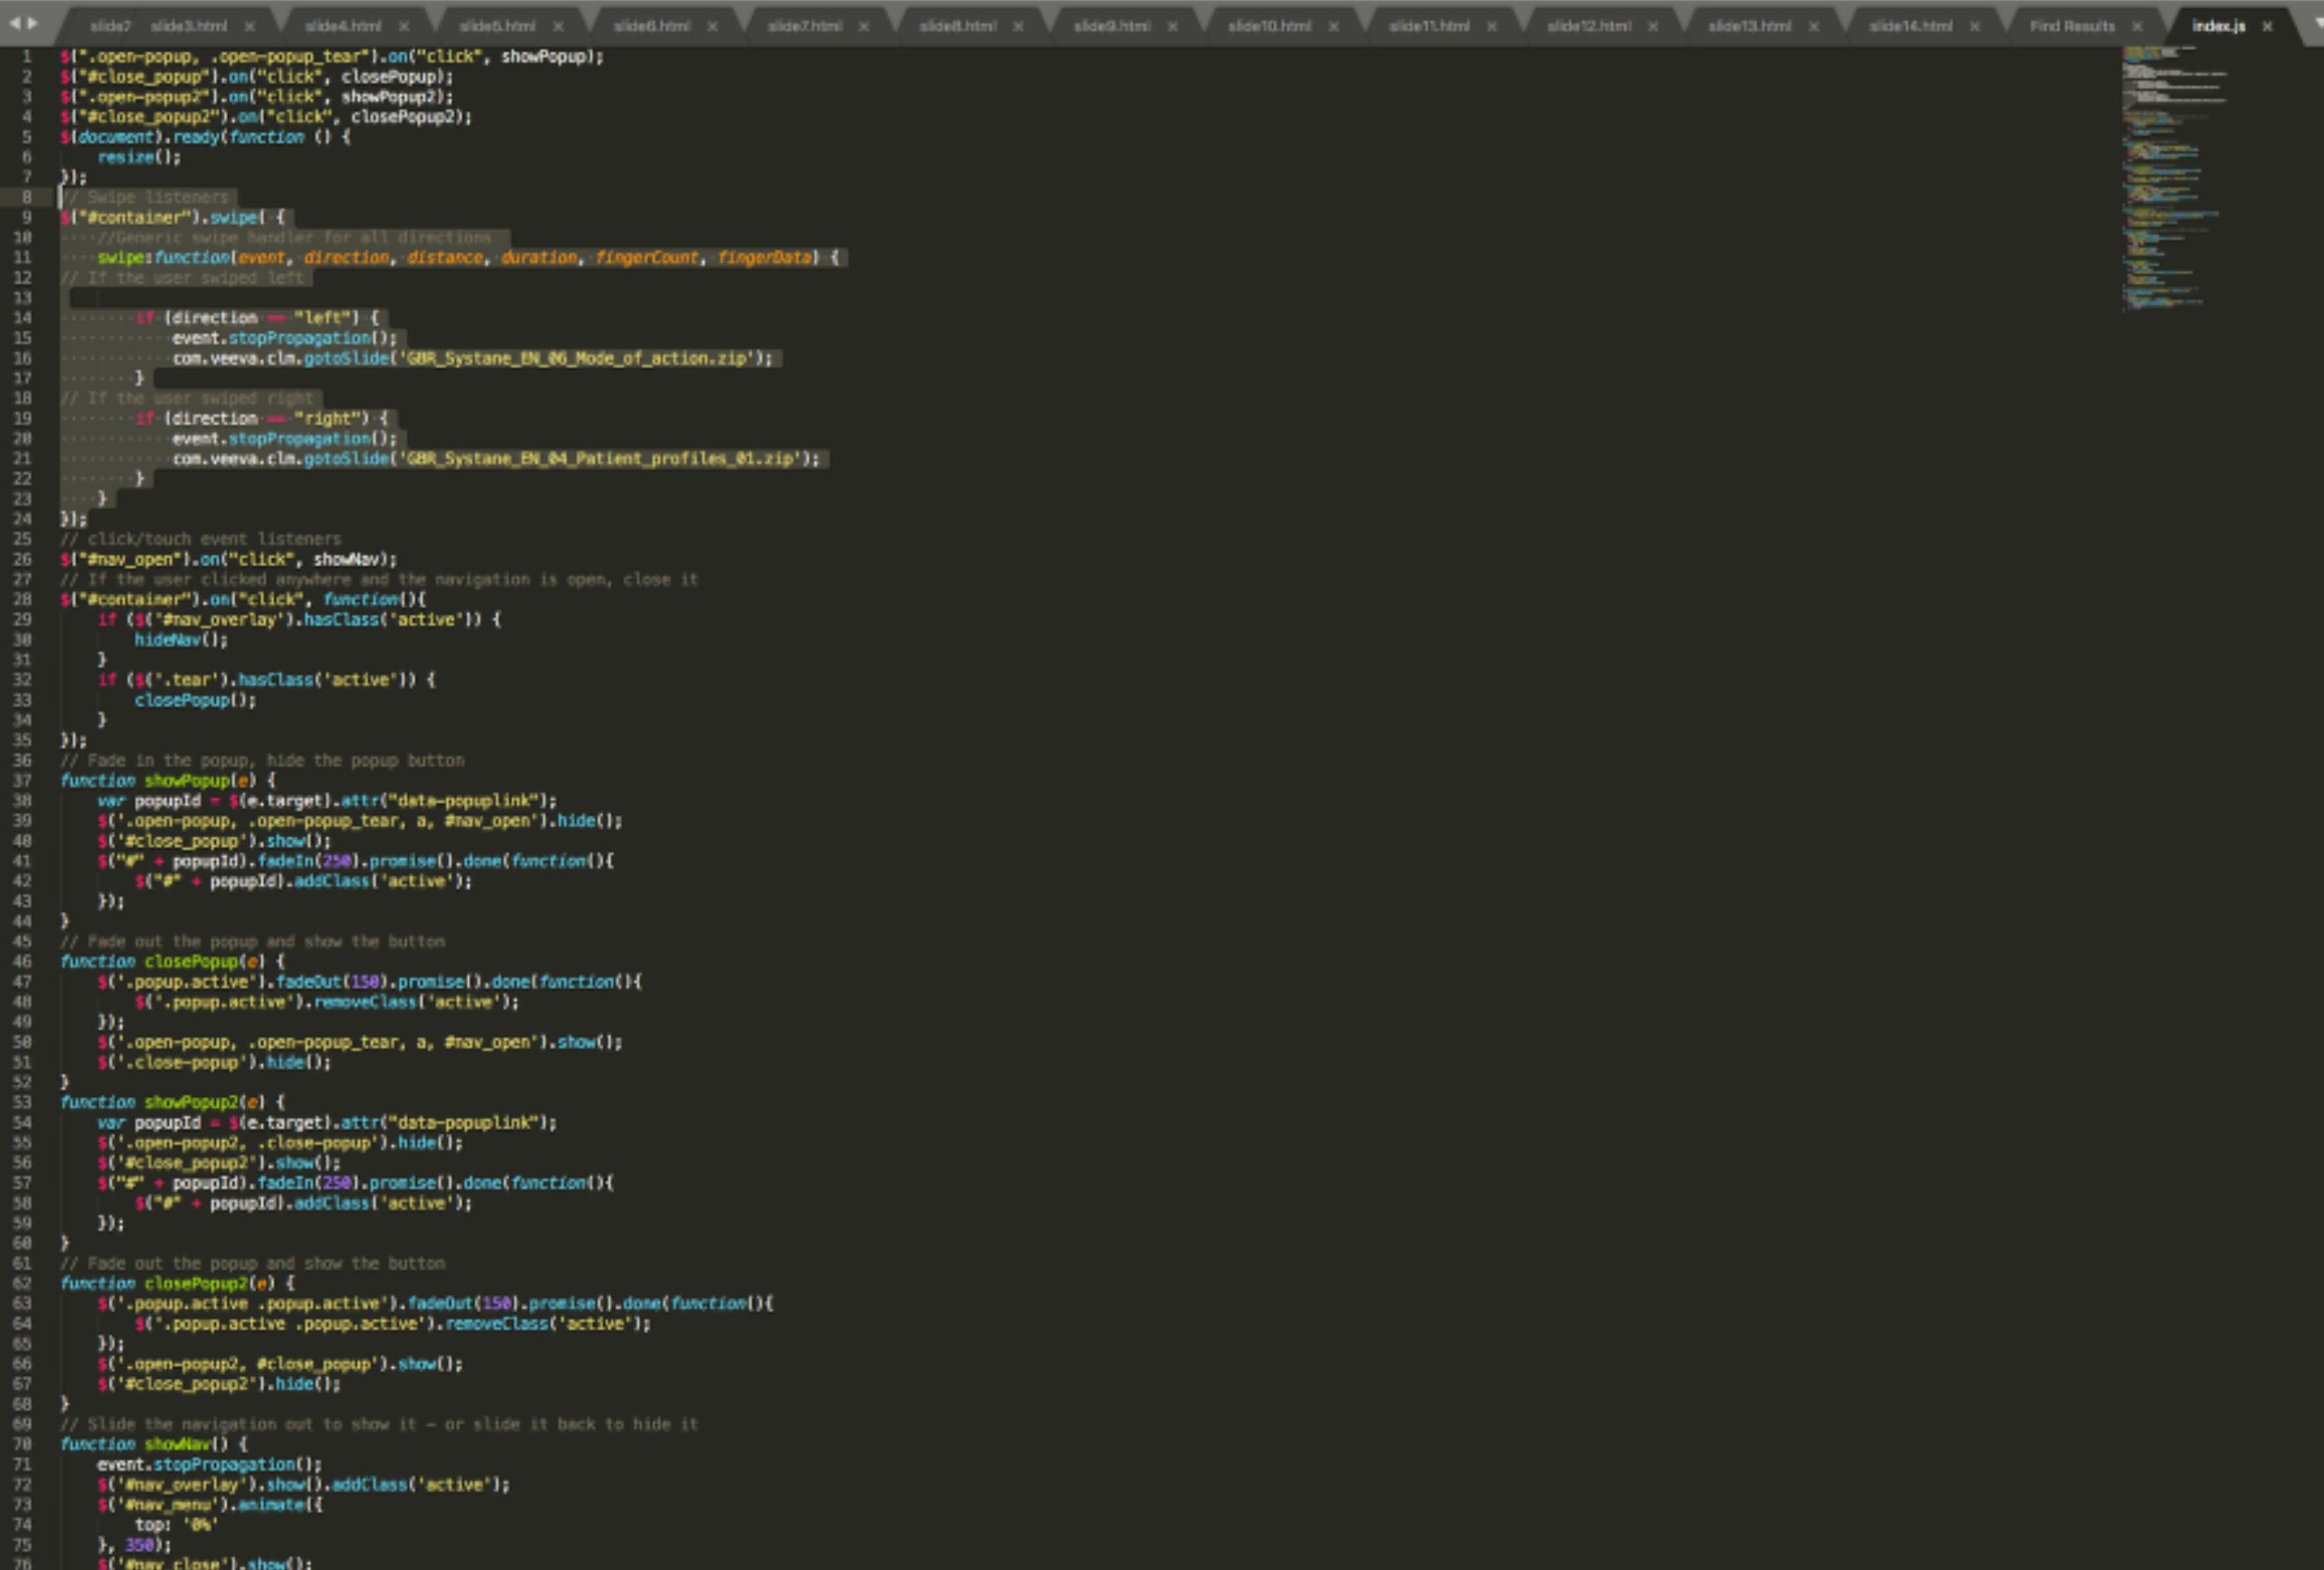Close the slide8.html tab

1018,26
